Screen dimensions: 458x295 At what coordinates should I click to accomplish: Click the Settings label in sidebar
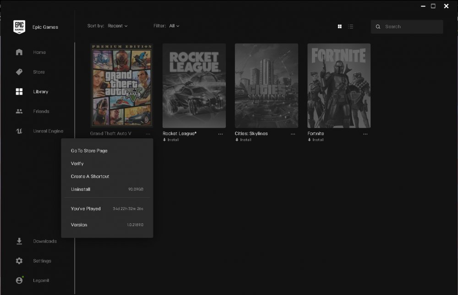42,261
